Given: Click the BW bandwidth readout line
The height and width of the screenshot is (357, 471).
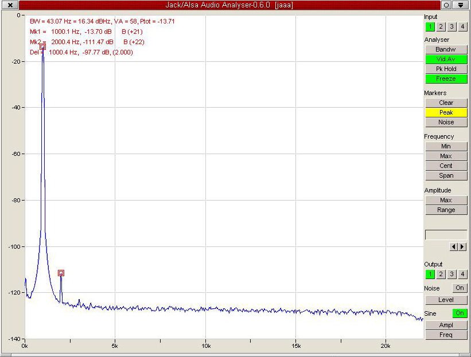Looking at the screenshot, I should pyautogui.click(x=102, y=21).
